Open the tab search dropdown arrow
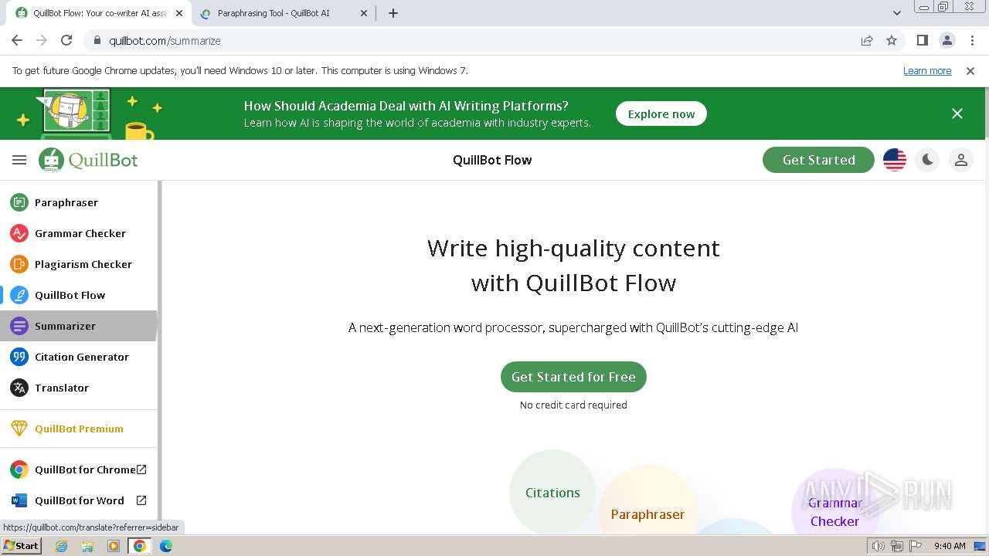 [x=896, y=13]
